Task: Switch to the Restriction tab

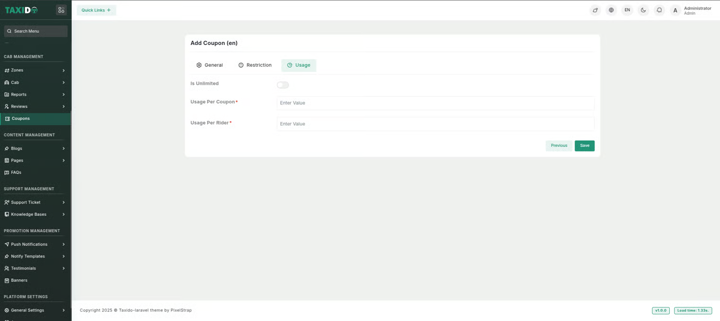Action: point(255,65)
